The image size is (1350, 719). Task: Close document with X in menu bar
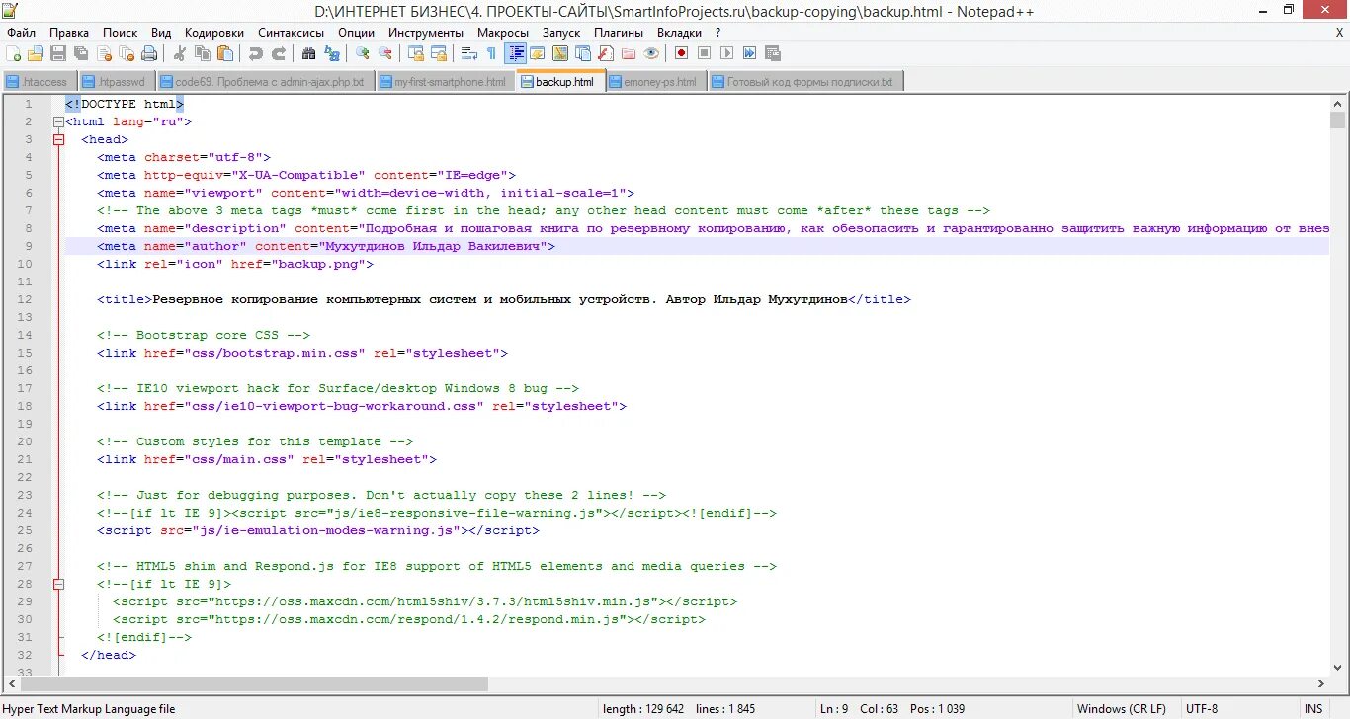pos(1340,32)
